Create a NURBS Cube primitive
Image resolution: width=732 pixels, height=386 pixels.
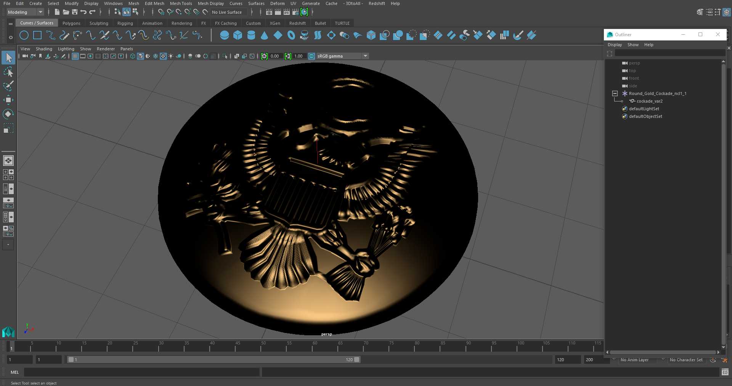point(238,35)
